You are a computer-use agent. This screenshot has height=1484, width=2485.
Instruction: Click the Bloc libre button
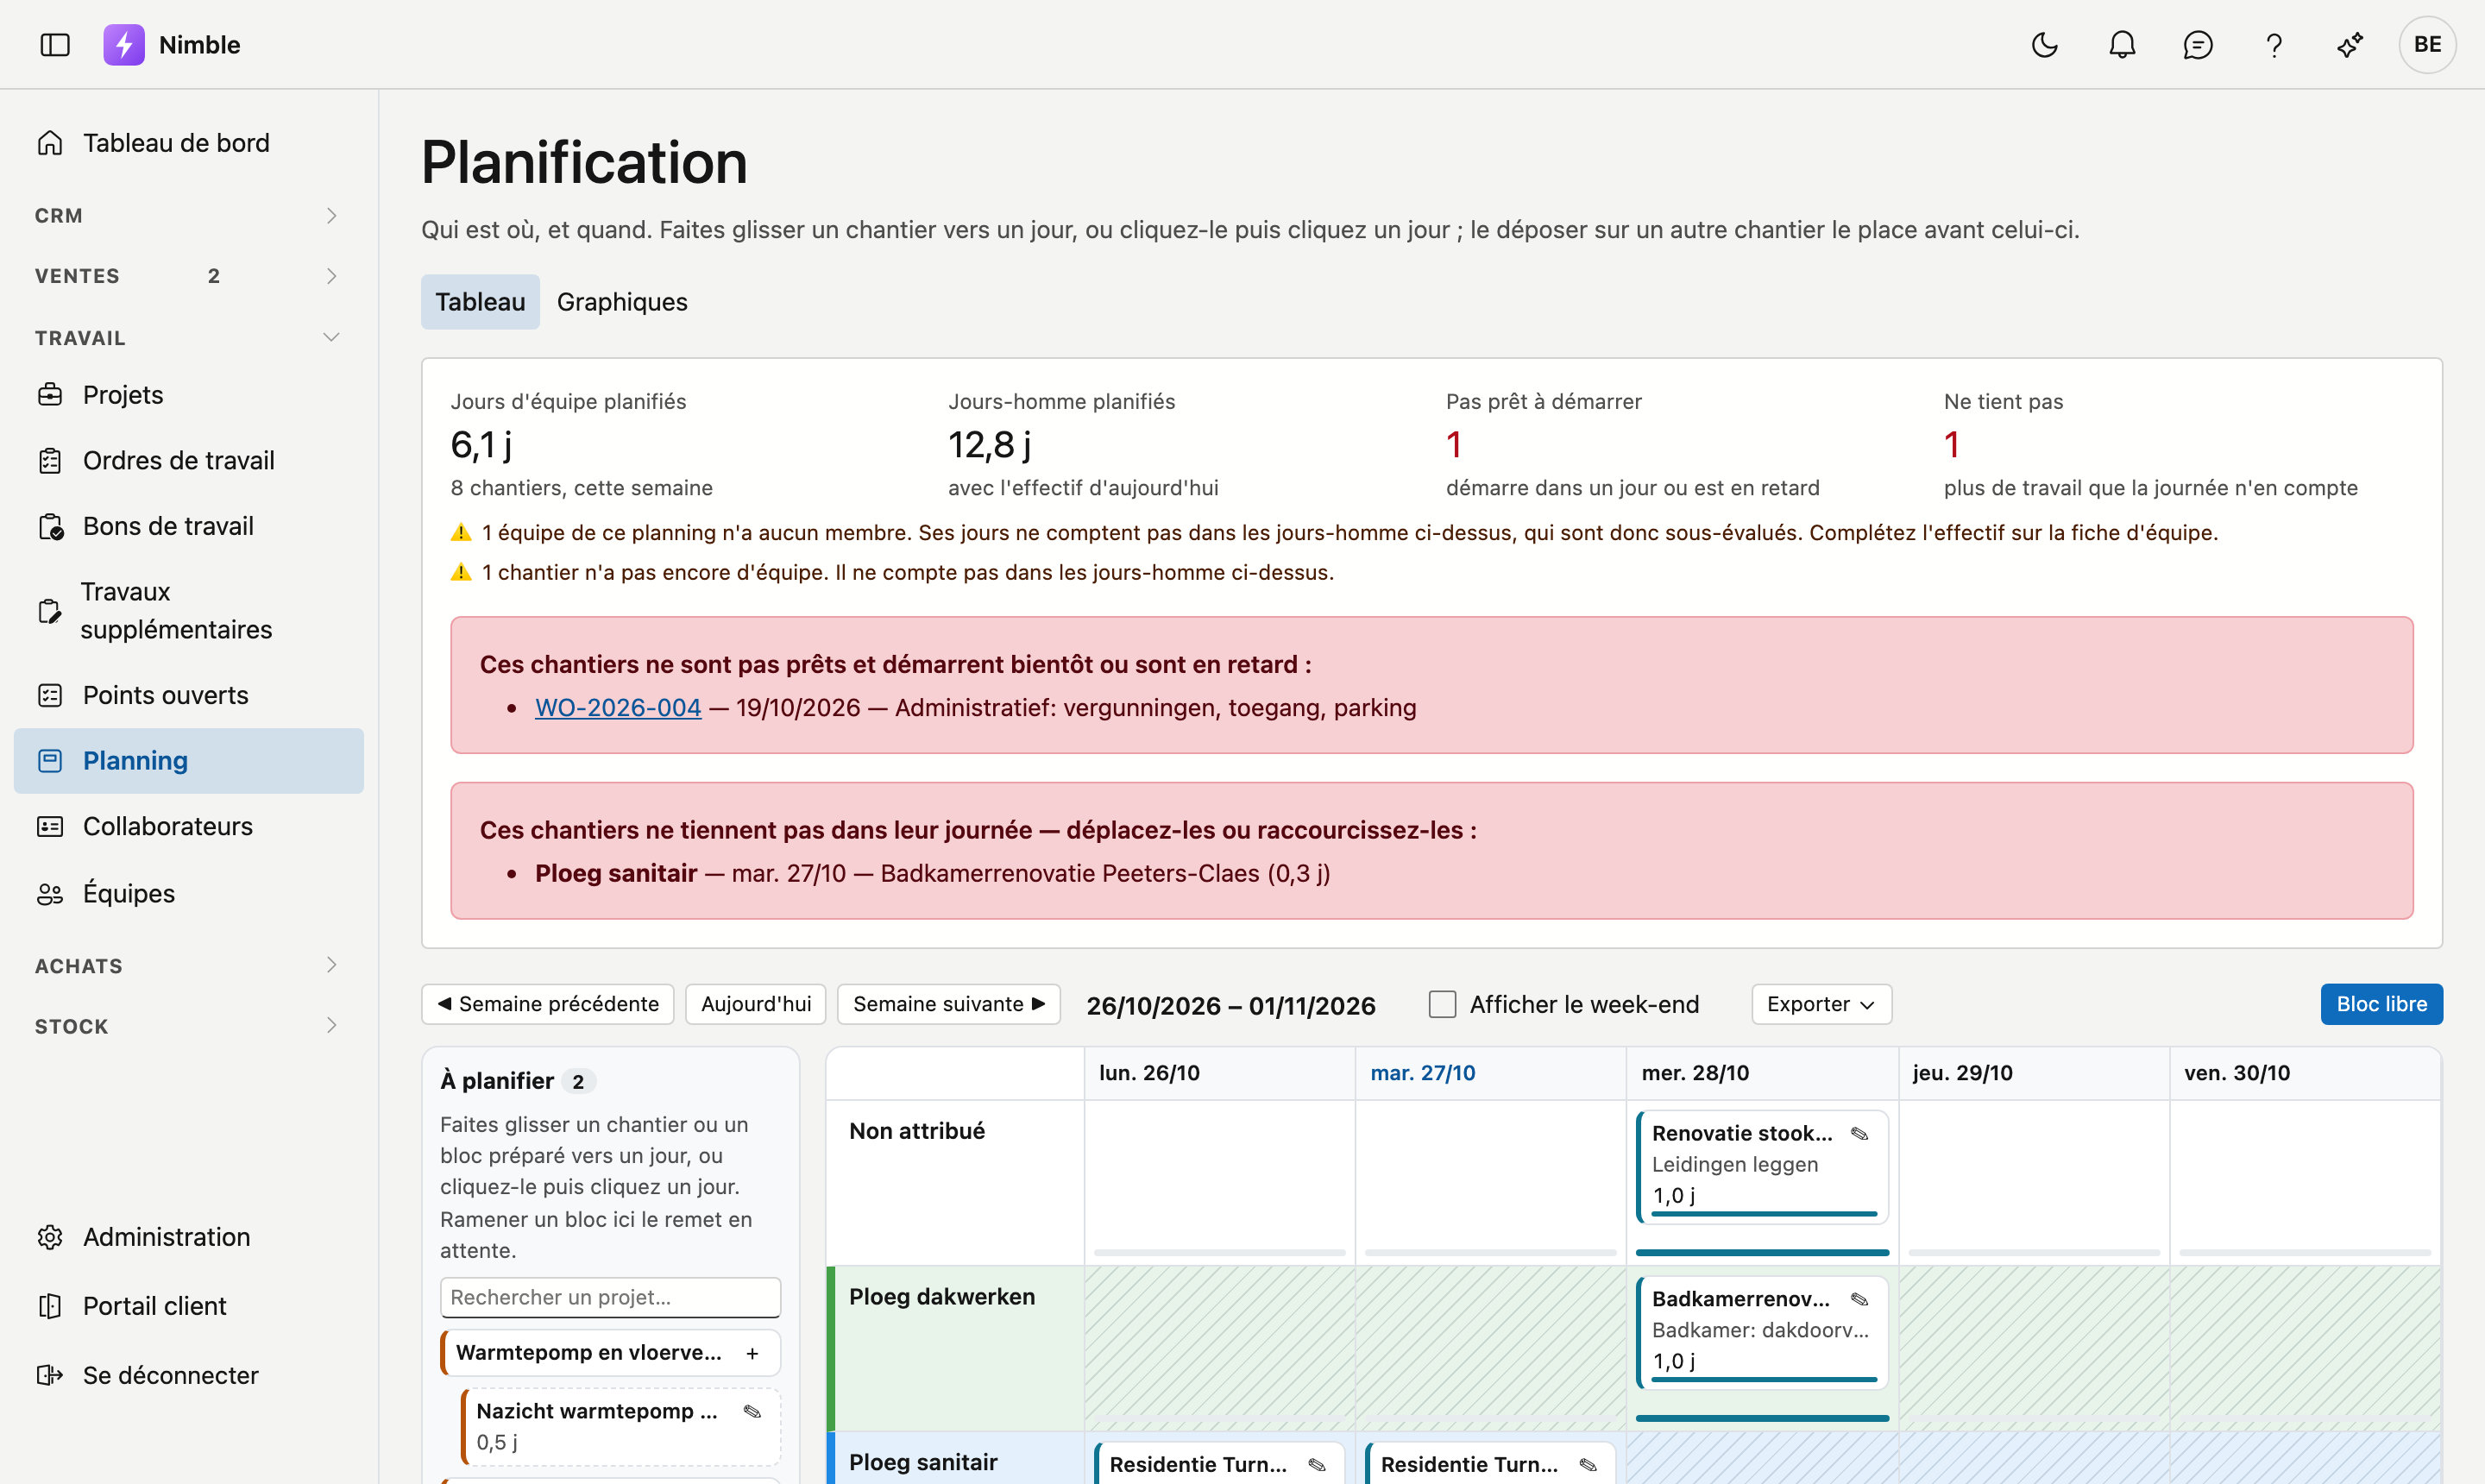tap(2381, 1004)
